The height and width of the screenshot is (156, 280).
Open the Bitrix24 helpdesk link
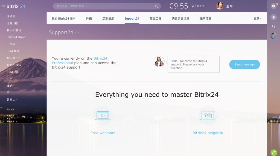point(208,133)
